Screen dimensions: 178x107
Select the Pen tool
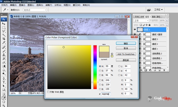tap(4, 78)
